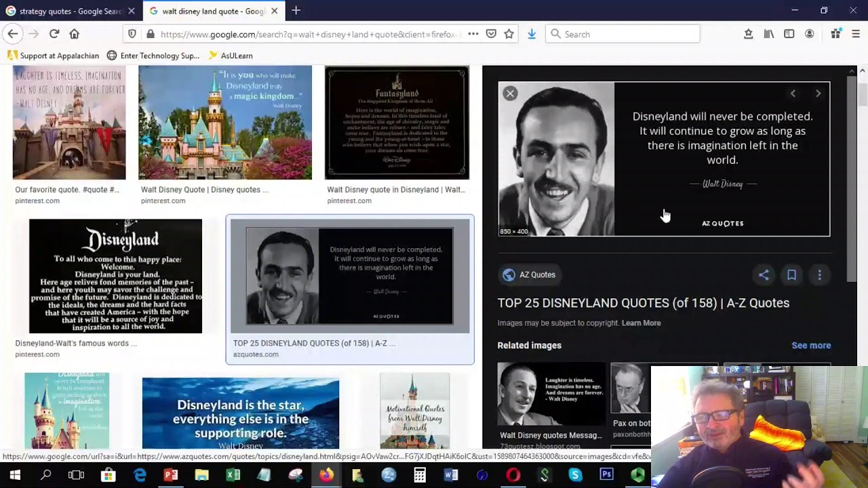Click the Learn More copyright link

[641, 323]
